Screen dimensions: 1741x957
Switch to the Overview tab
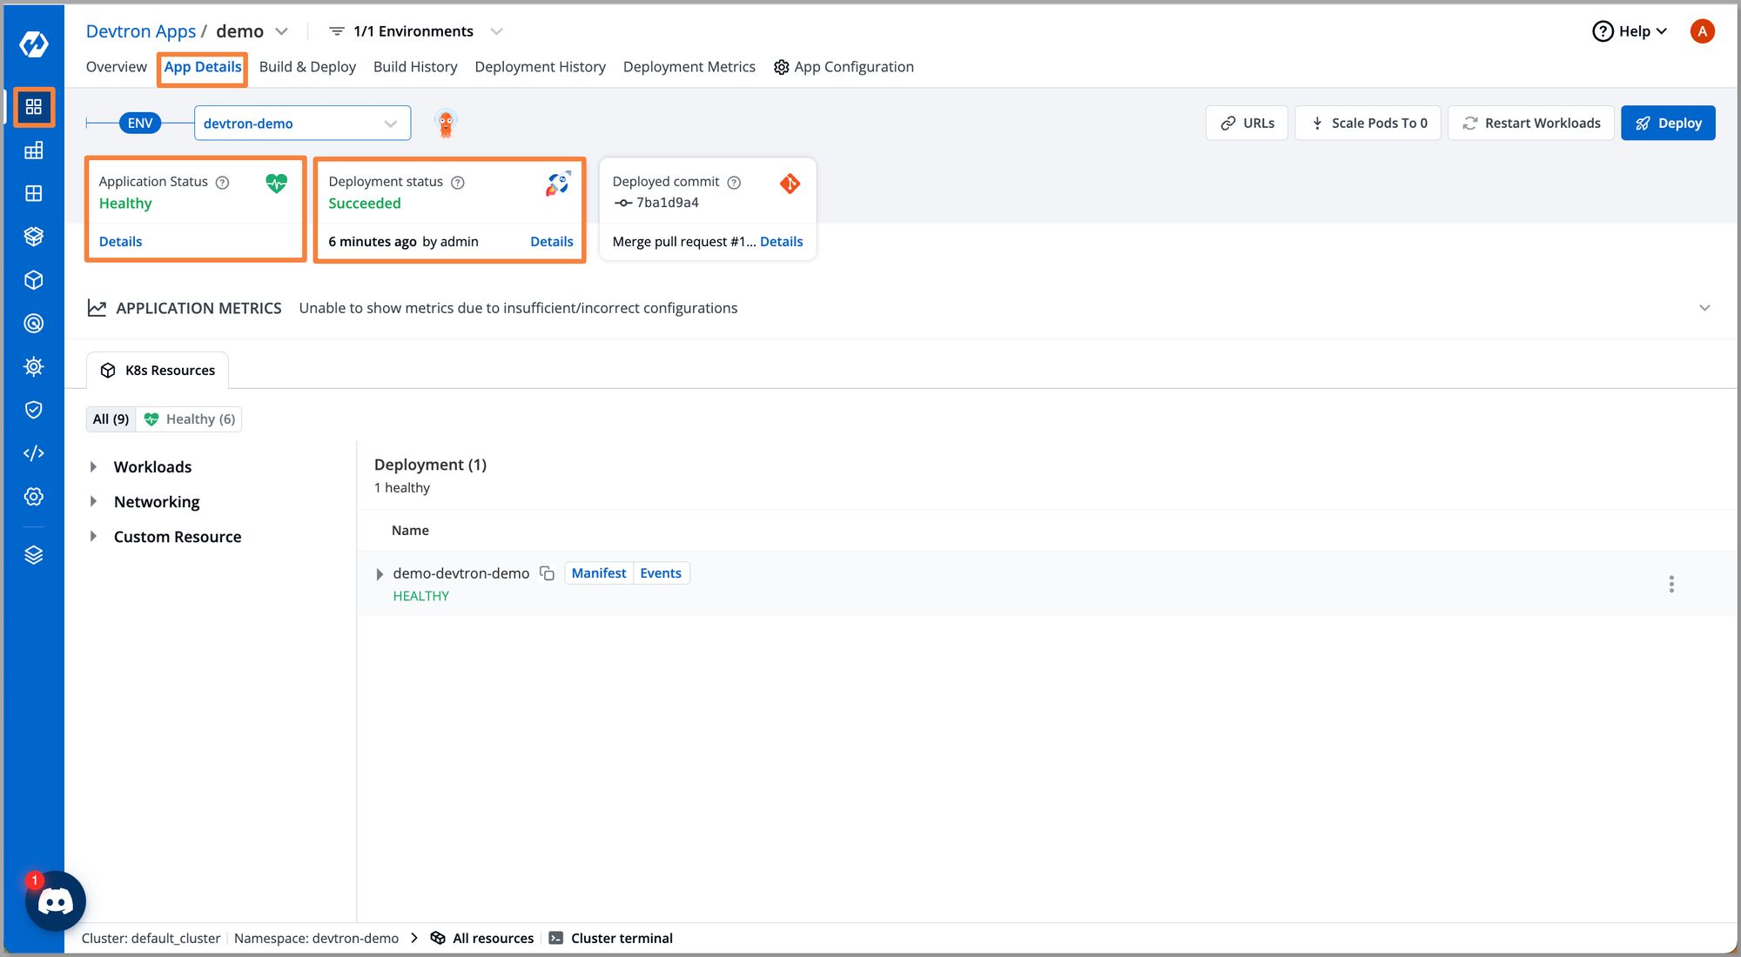coord(116,67)
